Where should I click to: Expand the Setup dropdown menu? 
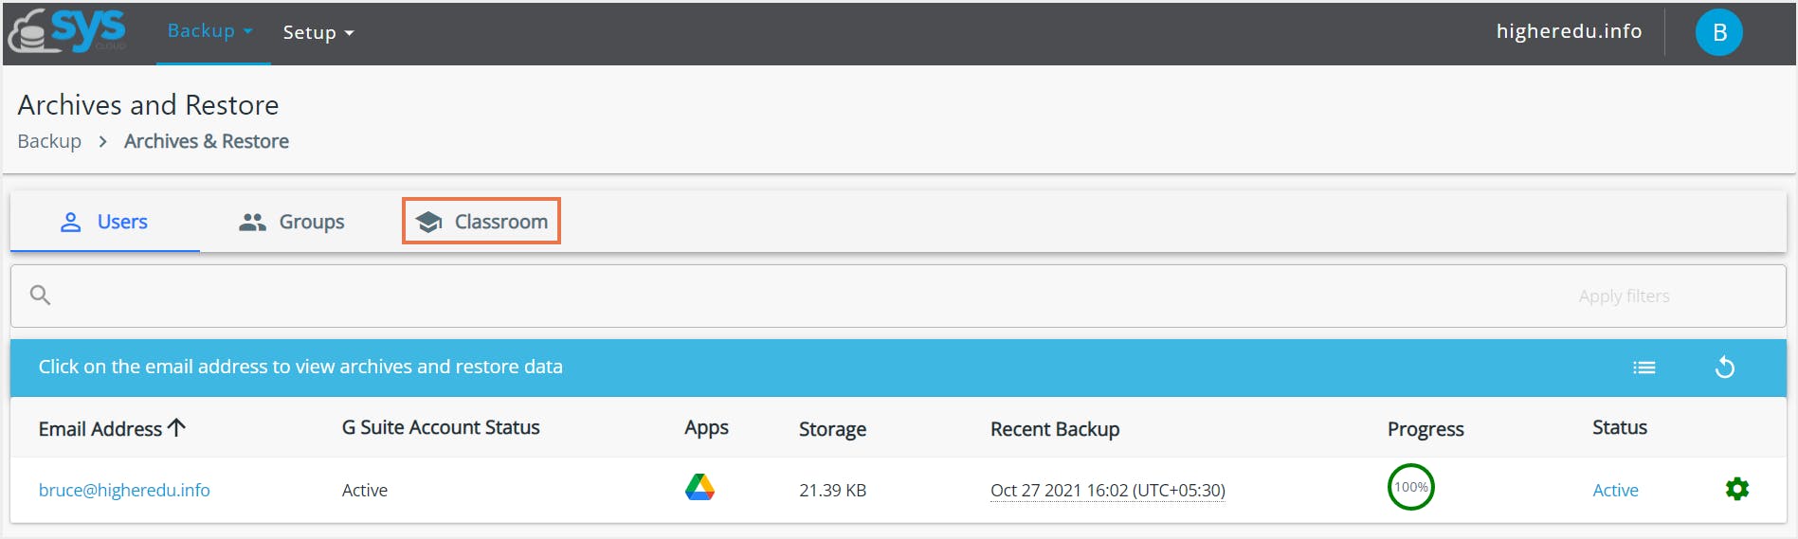318,33
